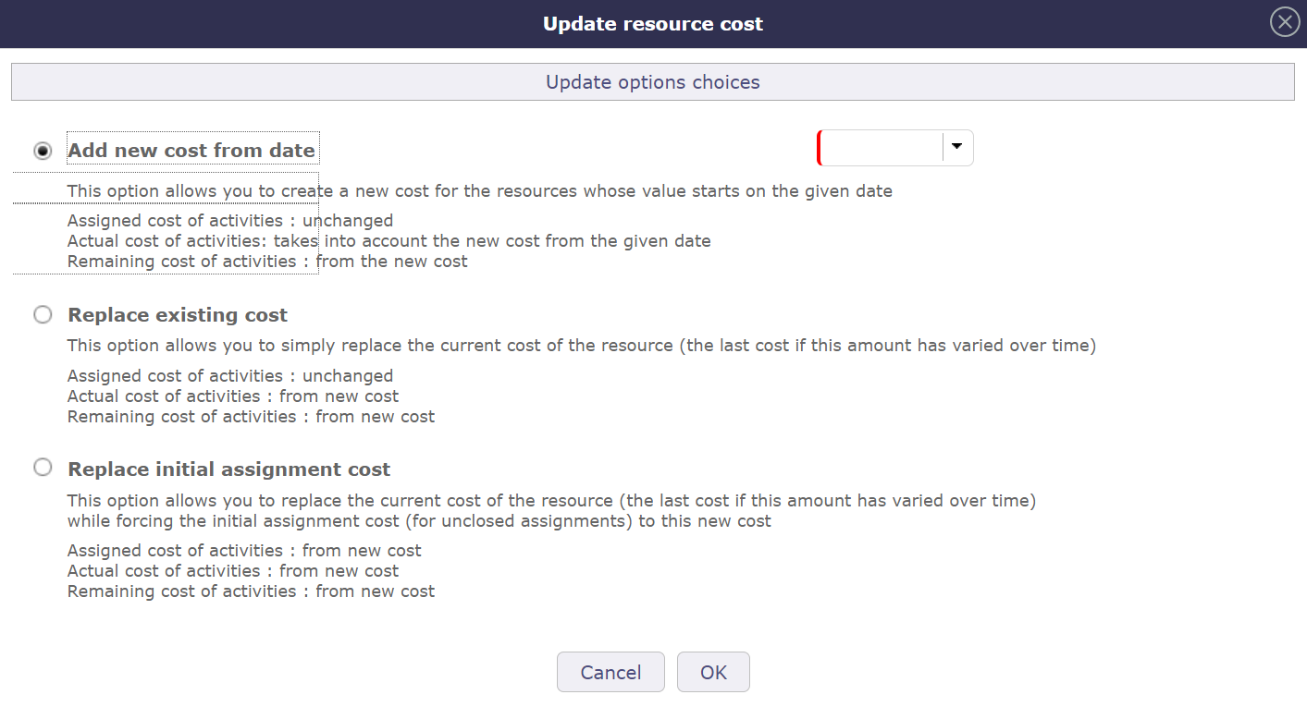Click the description under "Add new cost from date"
Screen dimensions: 1307x707
pyautogui.click(x=478, y=190)
